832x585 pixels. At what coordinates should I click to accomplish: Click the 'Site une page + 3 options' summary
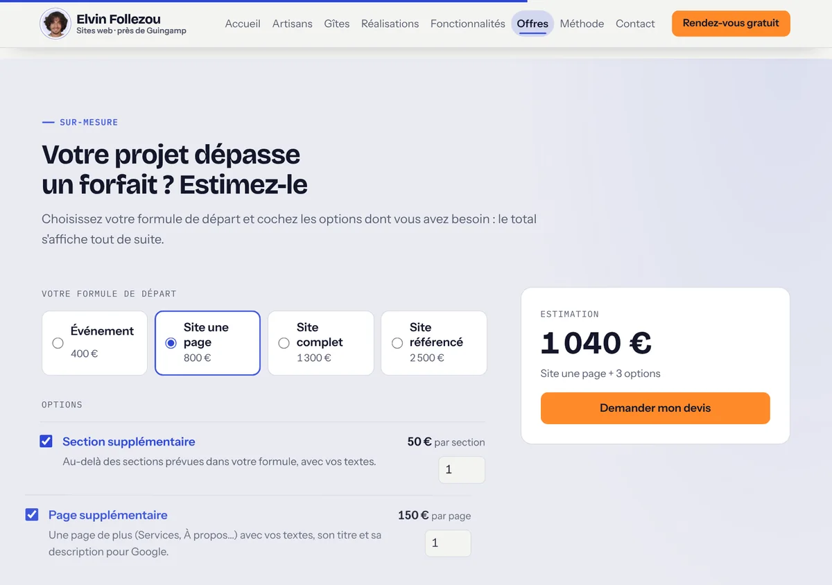(x=600, y=374)
